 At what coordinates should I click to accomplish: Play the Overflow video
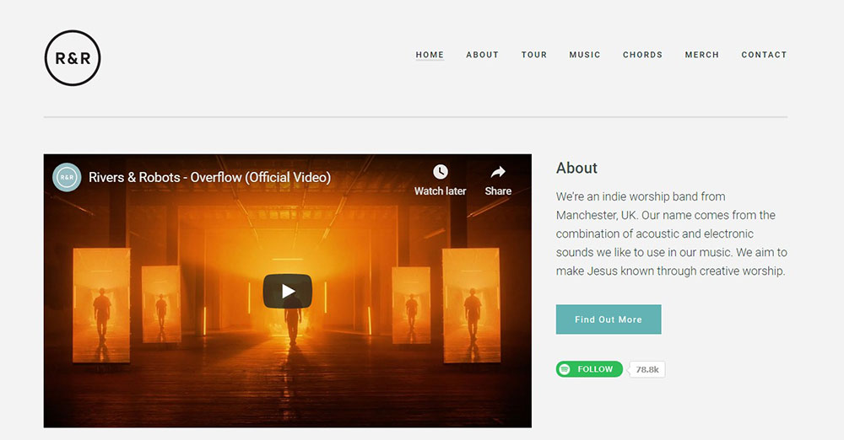[288, 291]
